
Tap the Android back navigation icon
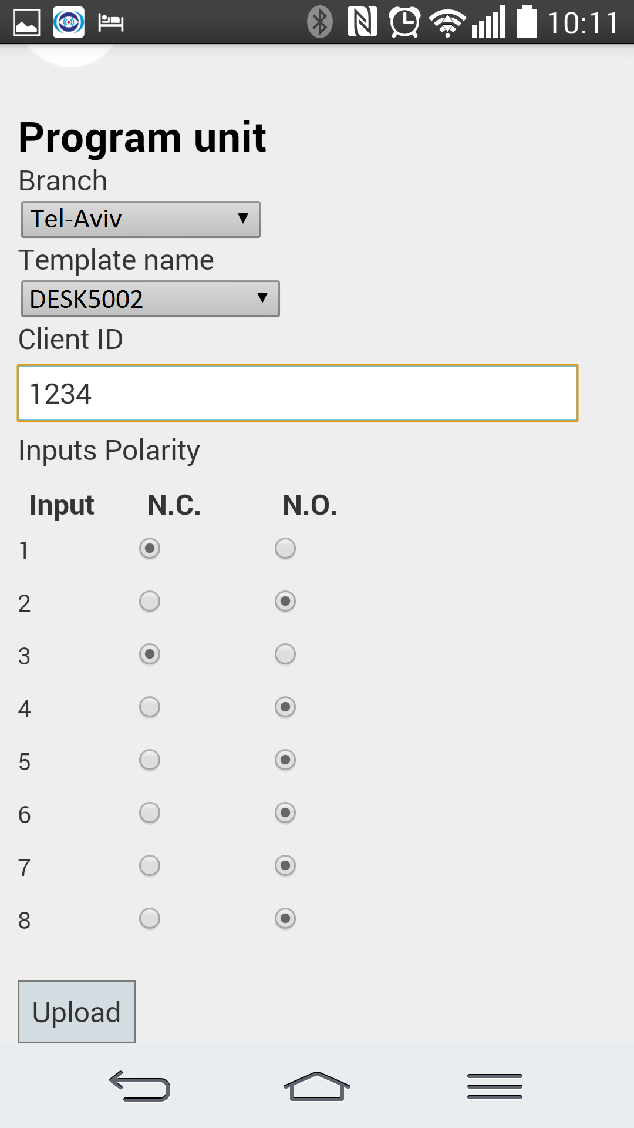click(x=140, y=1085)
